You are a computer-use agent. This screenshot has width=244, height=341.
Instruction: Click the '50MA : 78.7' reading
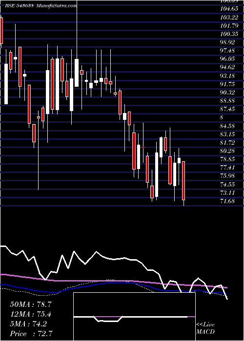click(31, 304)
